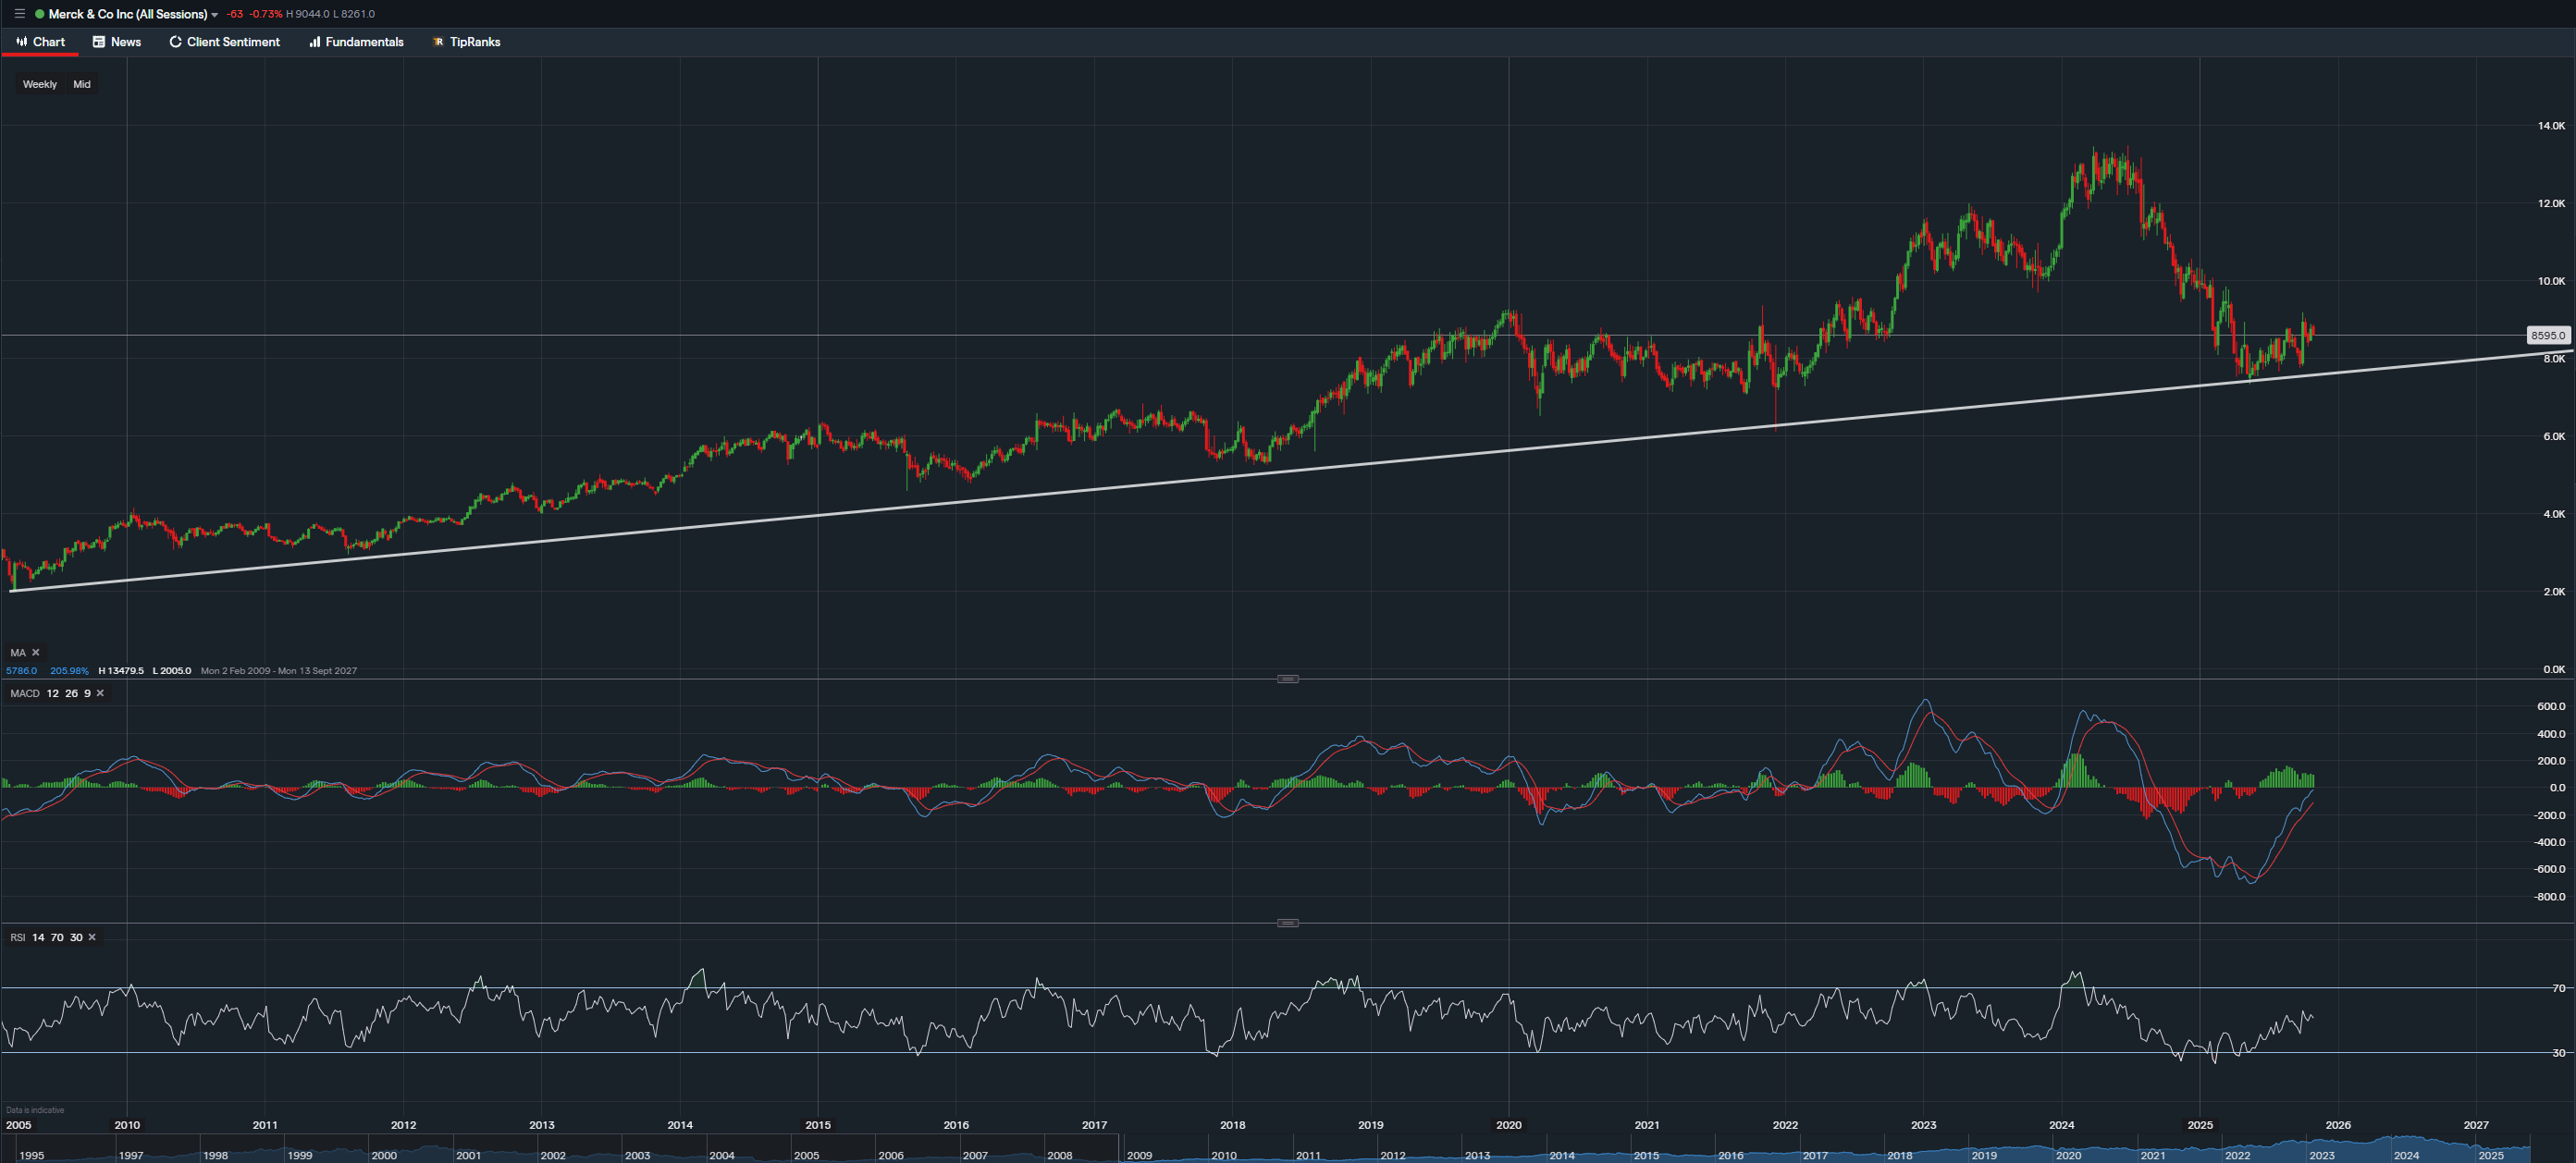Open the TipRanks tab
Viewport: 2576px width, 1163px height.
tap(466, 42)
